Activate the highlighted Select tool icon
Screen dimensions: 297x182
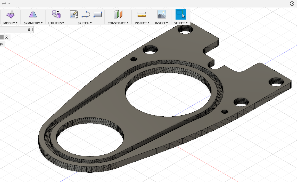click(x=181, y=14)
